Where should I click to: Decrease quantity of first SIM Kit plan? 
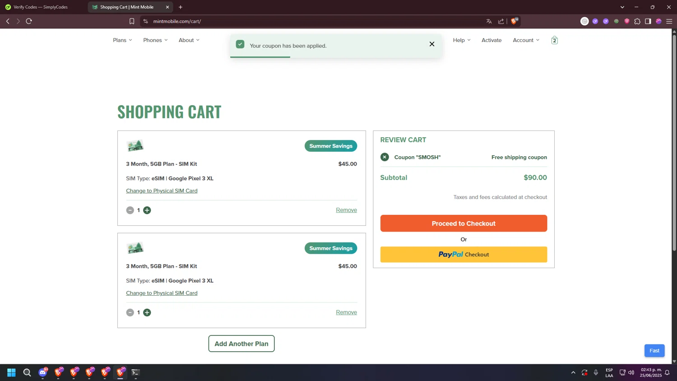130,210
